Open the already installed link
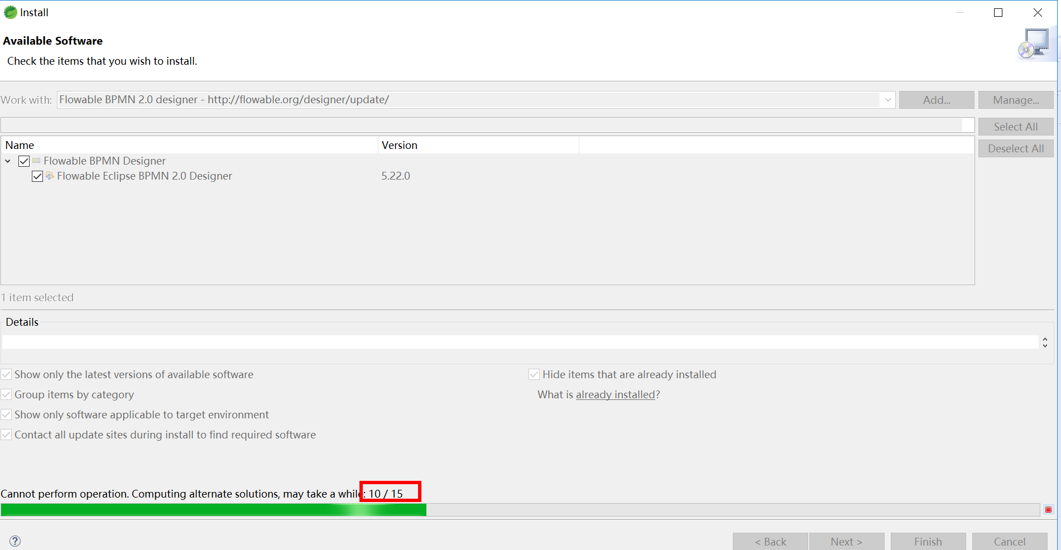 click(x=615, y=394)
